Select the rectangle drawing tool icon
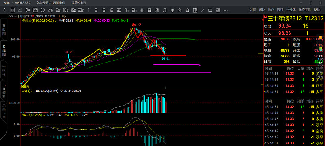This screenshot has height=146, width=325. [210, 10]
